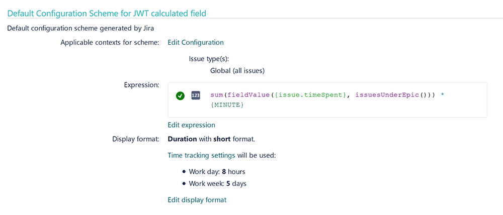Open the Edit display format link
The image size is (503, 215).
coord(197,200)
